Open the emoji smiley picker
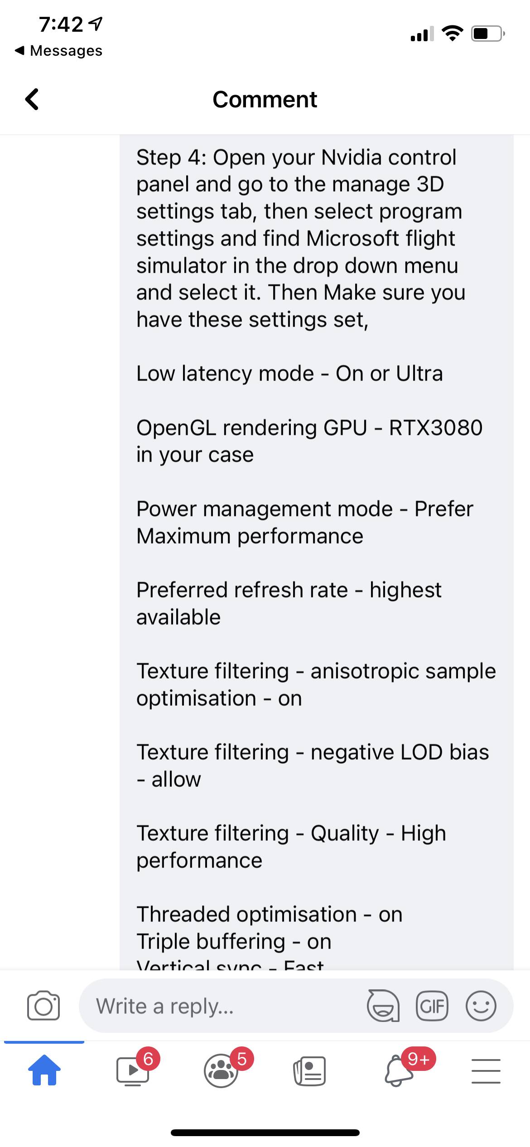This screenshot has width=530, height=1147. 481,1006
